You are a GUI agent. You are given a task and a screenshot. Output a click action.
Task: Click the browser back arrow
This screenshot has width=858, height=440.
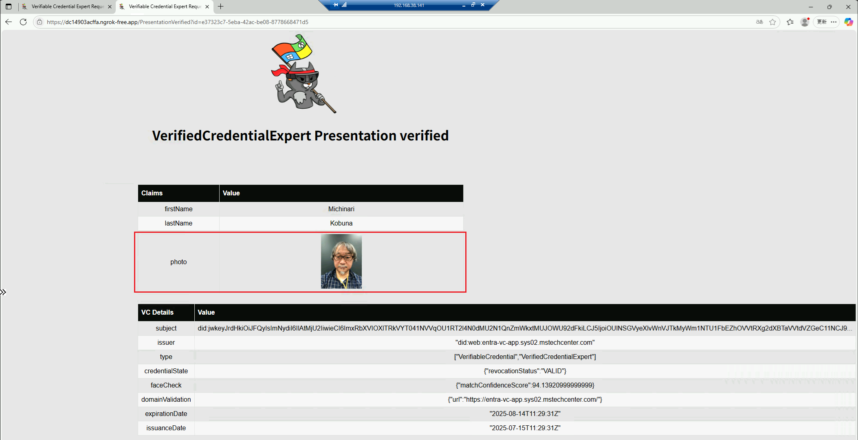click(x=9, y=22)
